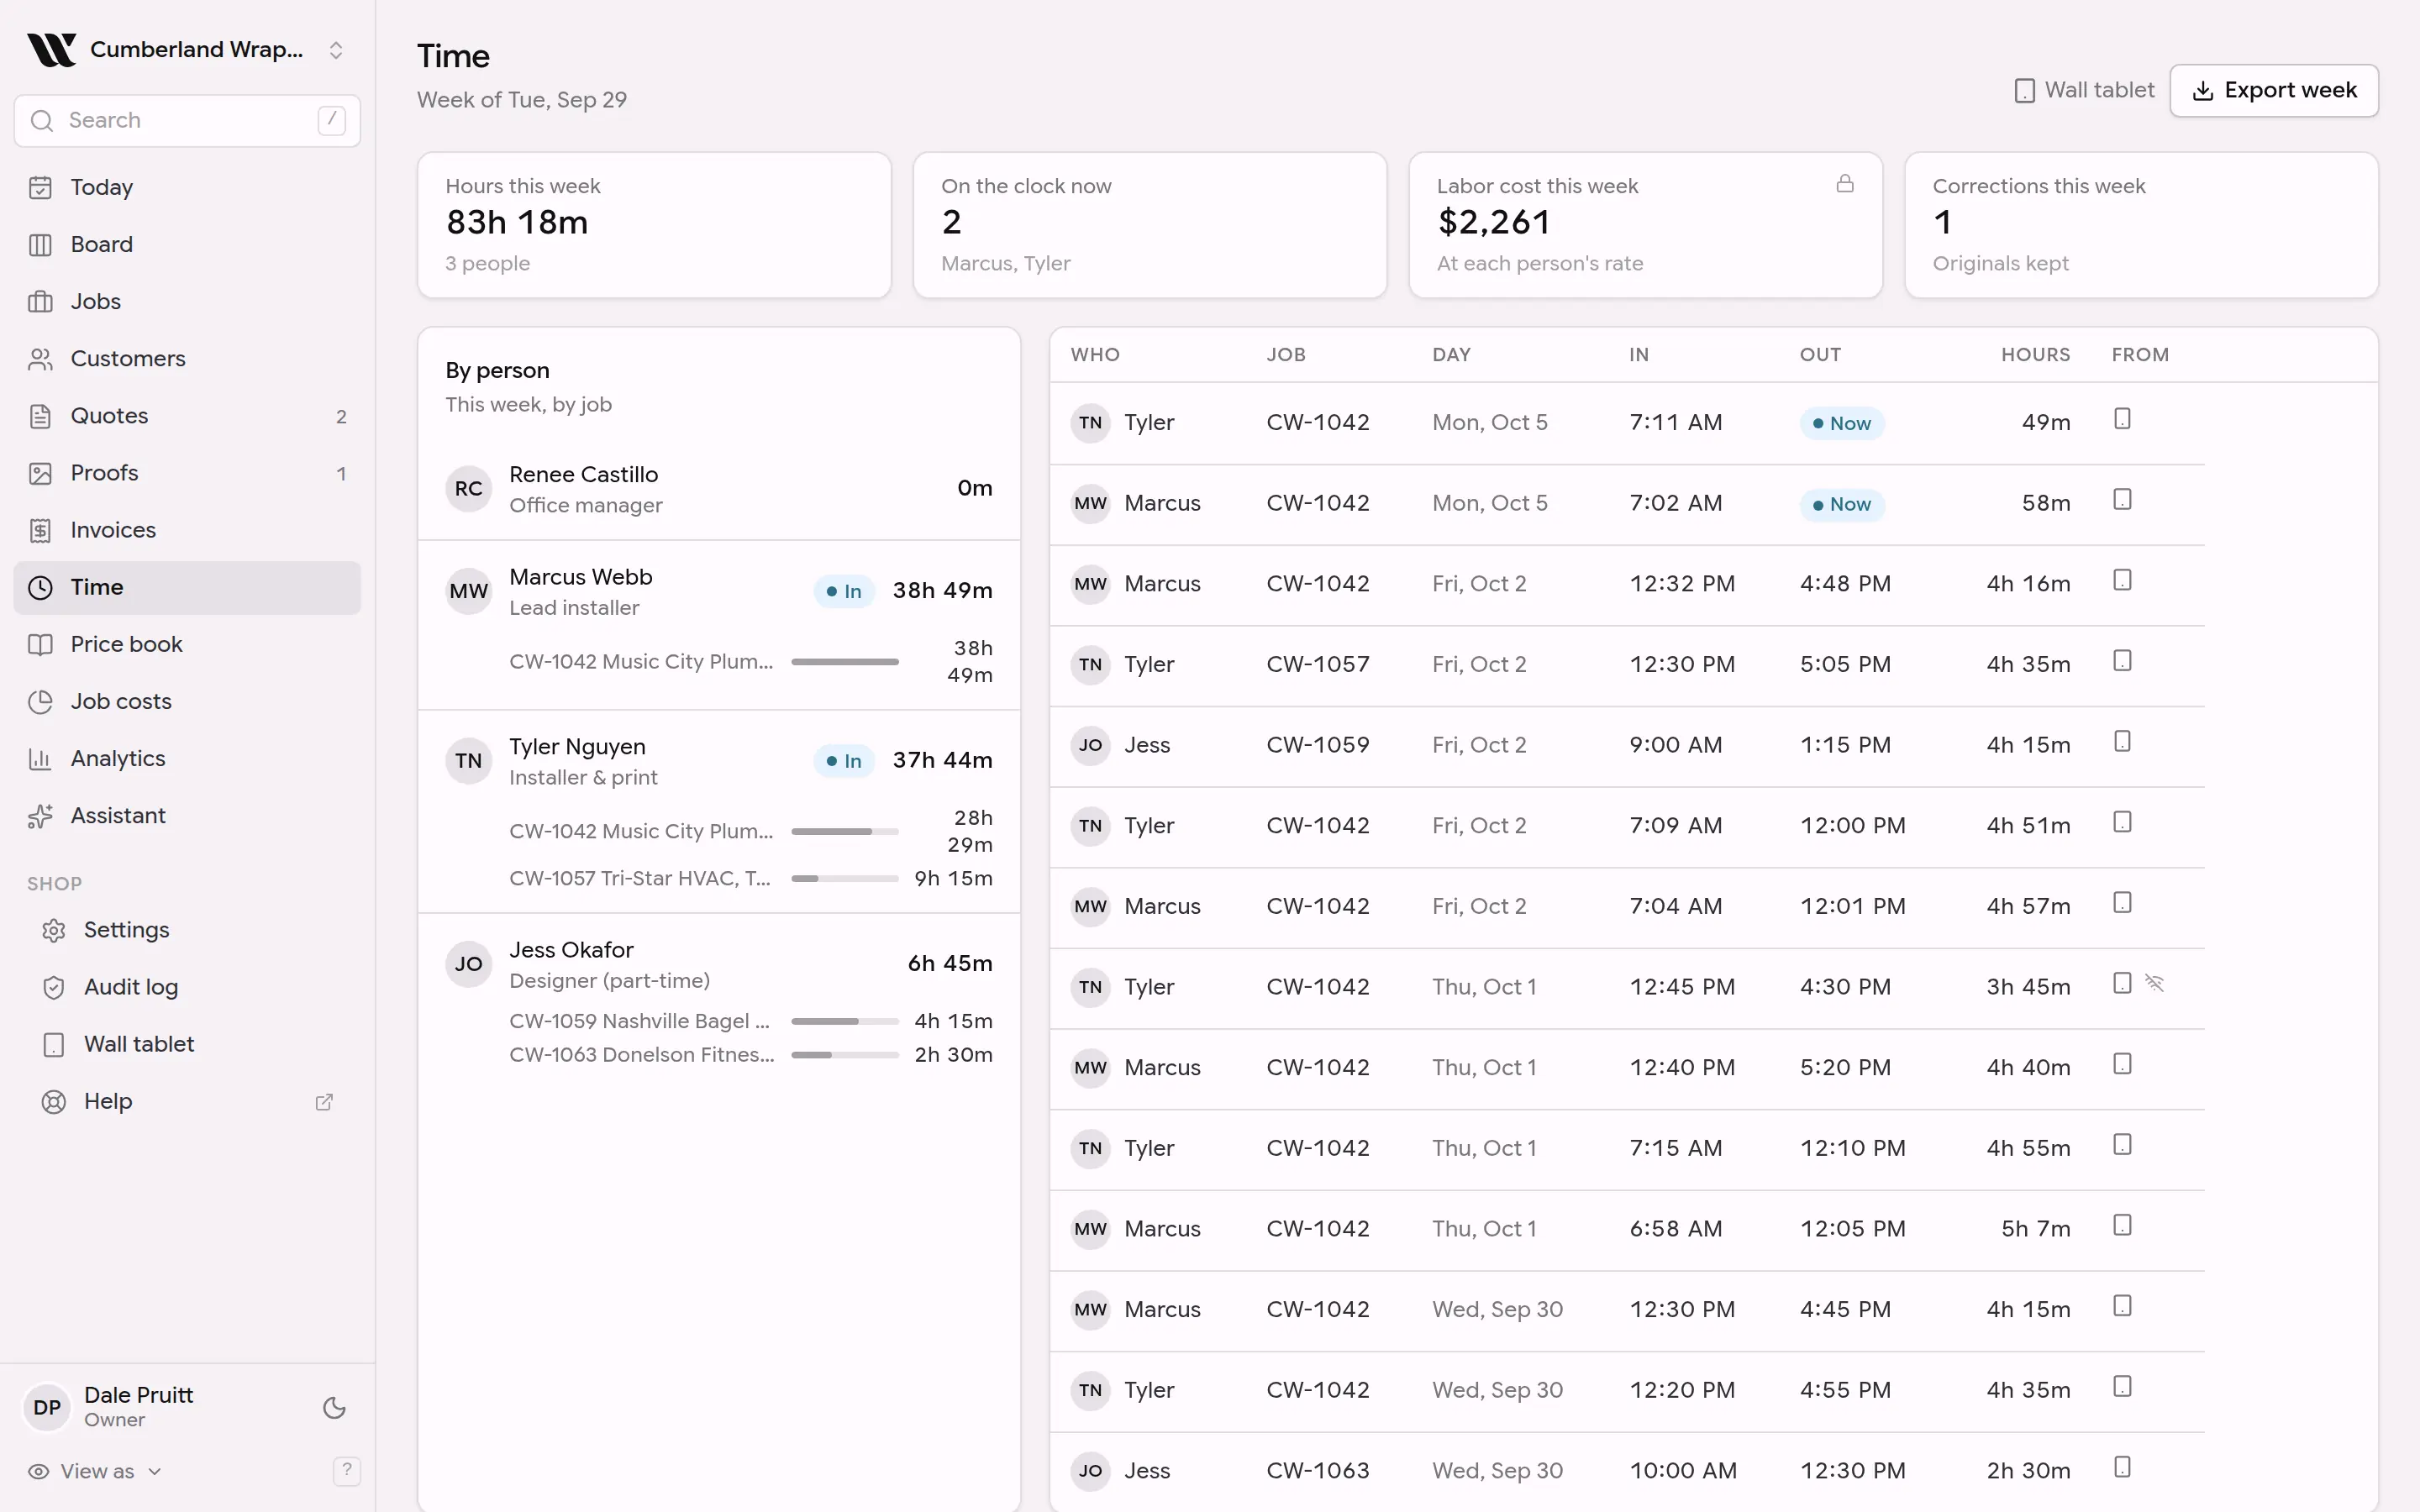Click the external link icon beside Help

coord(324,1101)
